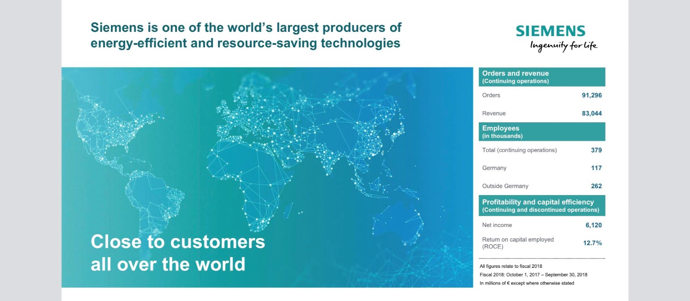Click the 'Ingenuity for life' tagline

(x=563, y=46)
